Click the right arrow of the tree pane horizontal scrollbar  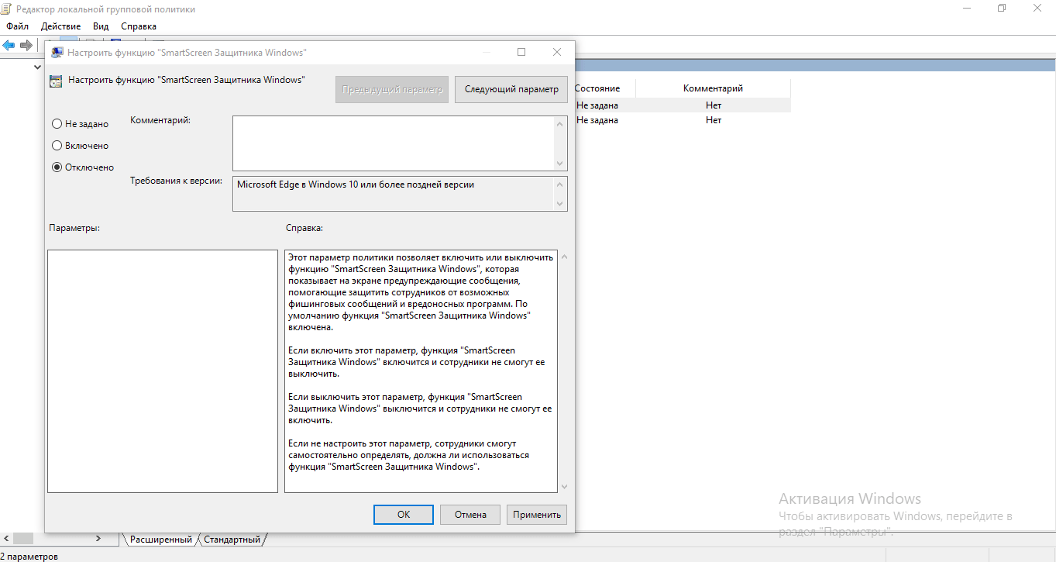[x=98, y=538]
